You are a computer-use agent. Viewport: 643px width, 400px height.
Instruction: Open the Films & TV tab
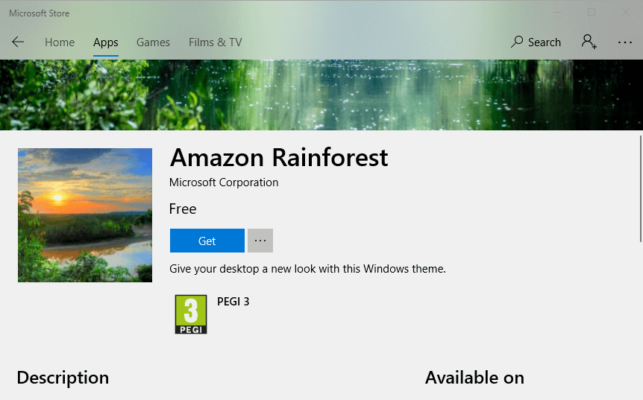(x=216, y=42)
